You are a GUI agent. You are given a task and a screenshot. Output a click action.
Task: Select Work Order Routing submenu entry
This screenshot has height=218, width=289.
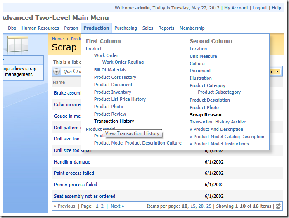[x=123, y=62]
